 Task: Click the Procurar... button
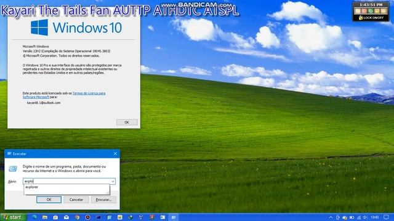pos(103,200)
